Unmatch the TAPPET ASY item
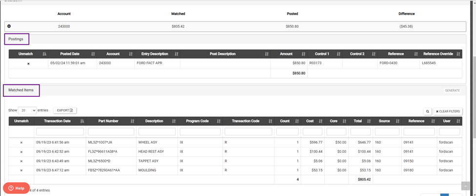 (21, 161)
